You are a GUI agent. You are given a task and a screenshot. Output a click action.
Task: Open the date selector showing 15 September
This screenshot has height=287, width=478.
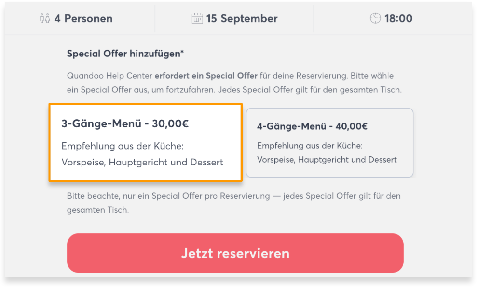click(235, 19)
